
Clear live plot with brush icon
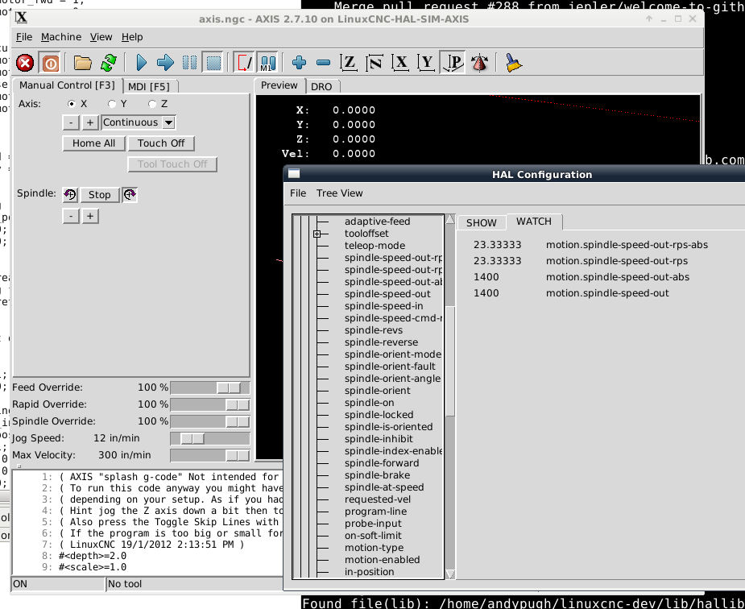[x=514, y=63]
